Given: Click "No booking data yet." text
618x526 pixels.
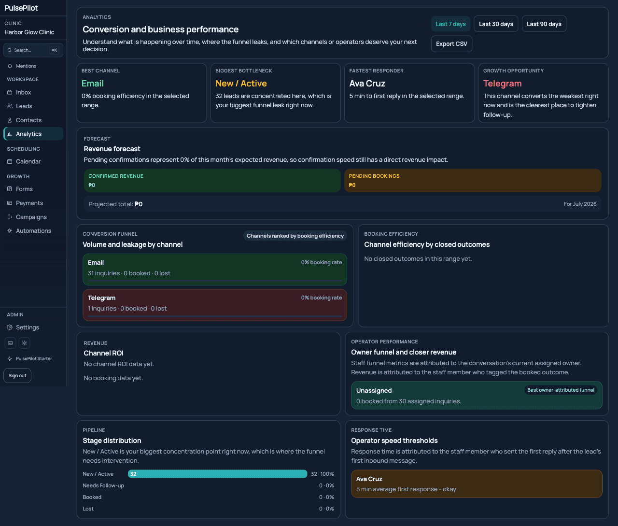Looking at the screenshot, I should tap(113, 378).
